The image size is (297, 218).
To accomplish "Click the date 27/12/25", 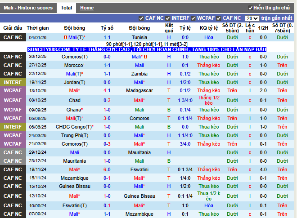I will click(38, 65).
